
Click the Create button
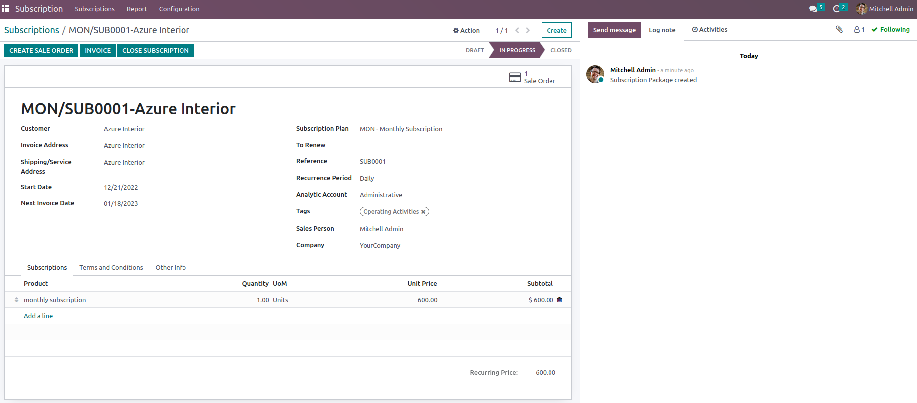556,30
